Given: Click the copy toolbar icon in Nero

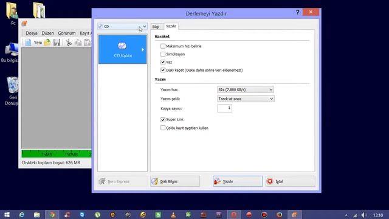Looking at the screenshot, I should click(x=78, y=43).
